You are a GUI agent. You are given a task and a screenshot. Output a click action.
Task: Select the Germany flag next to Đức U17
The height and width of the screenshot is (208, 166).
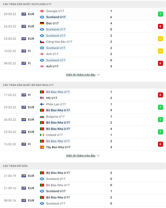(x=42, y=23)
